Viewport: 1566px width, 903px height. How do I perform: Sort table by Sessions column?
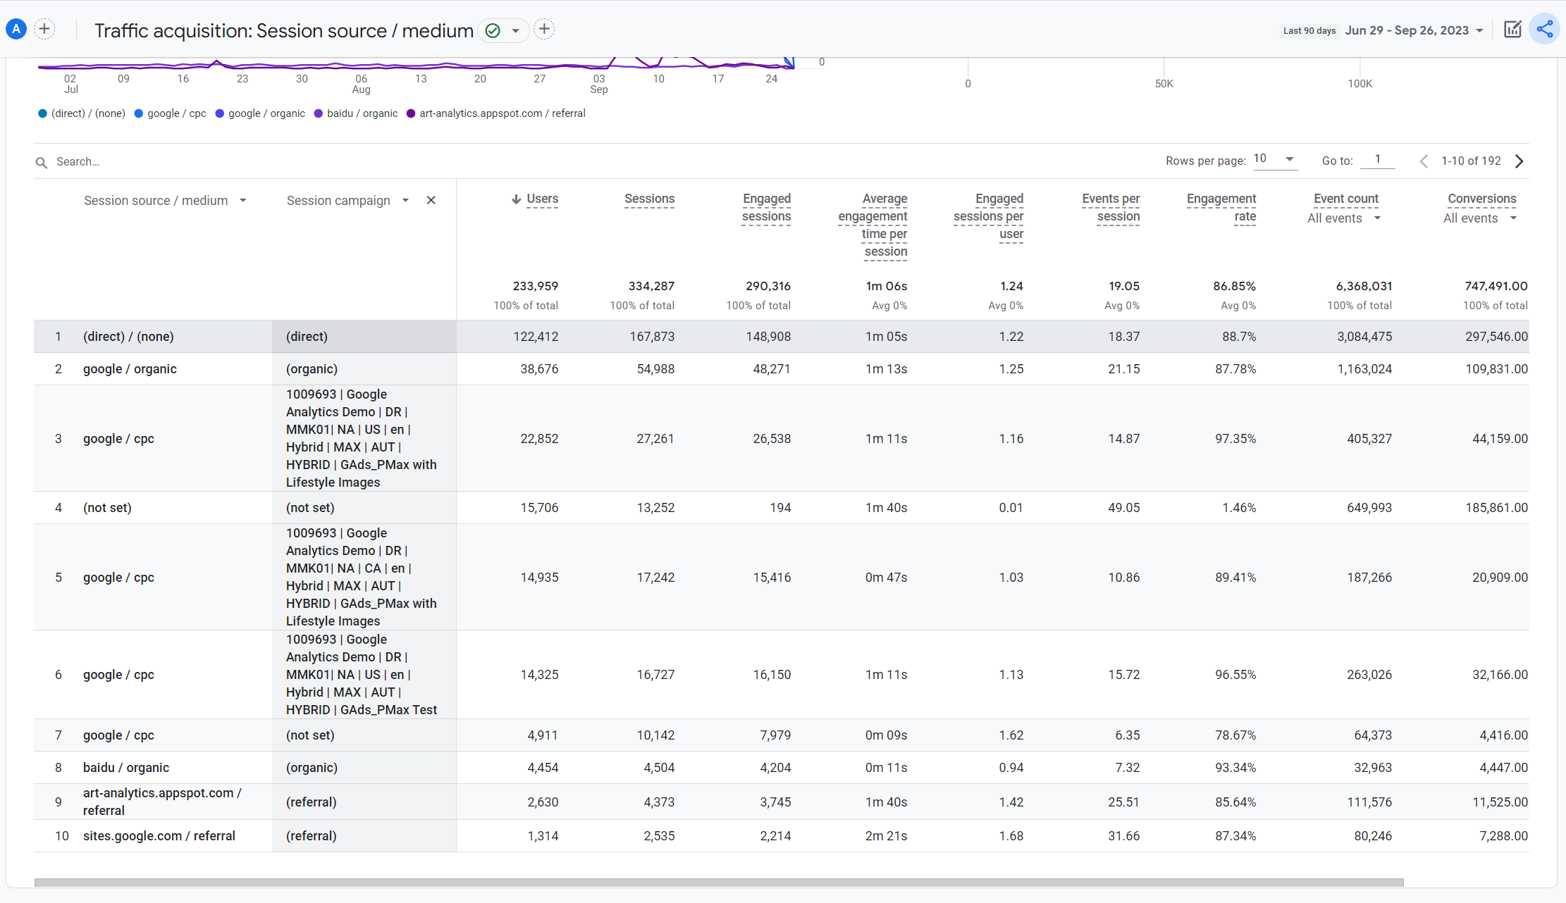point(649,199)
